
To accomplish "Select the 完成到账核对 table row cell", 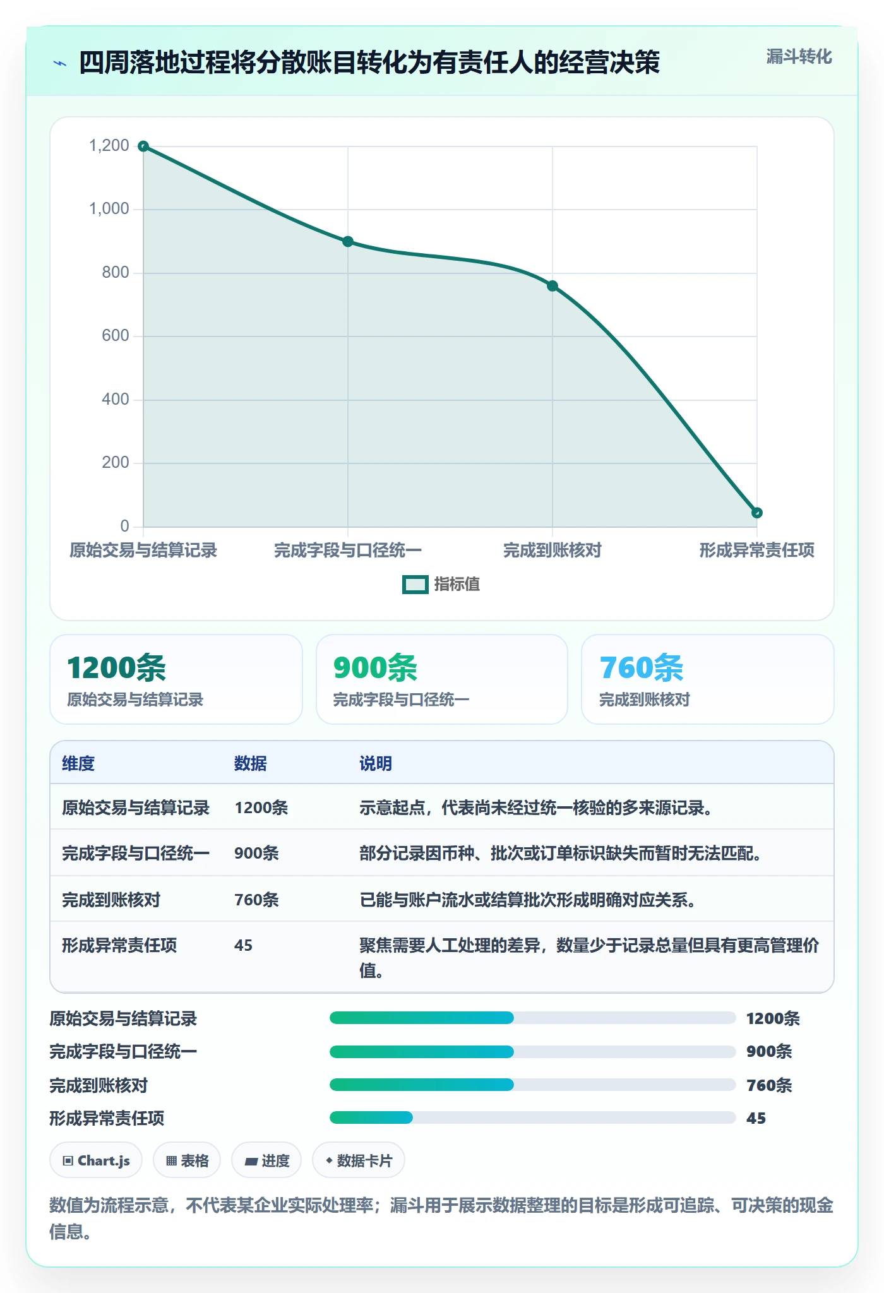I will [x=111, y=900].
